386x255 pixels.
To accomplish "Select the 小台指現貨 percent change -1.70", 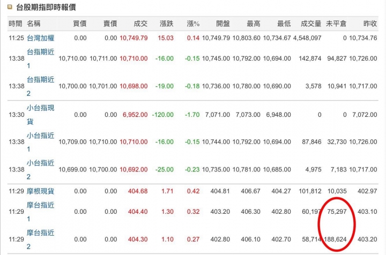I will (x=192, y=115).
